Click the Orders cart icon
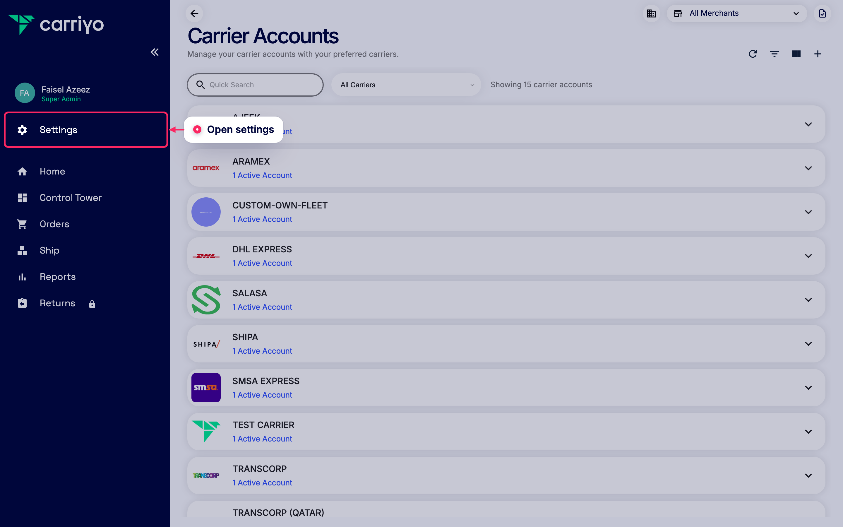 22,224
